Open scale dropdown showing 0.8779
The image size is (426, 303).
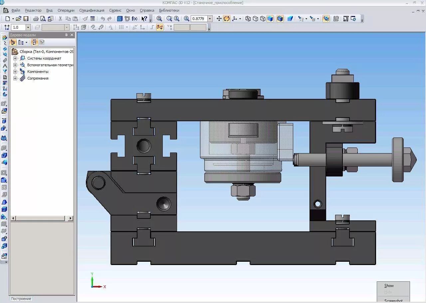tap(210, 19)
